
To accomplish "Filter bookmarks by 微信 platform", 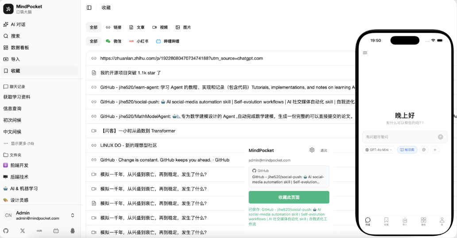I will click(113, 41).
